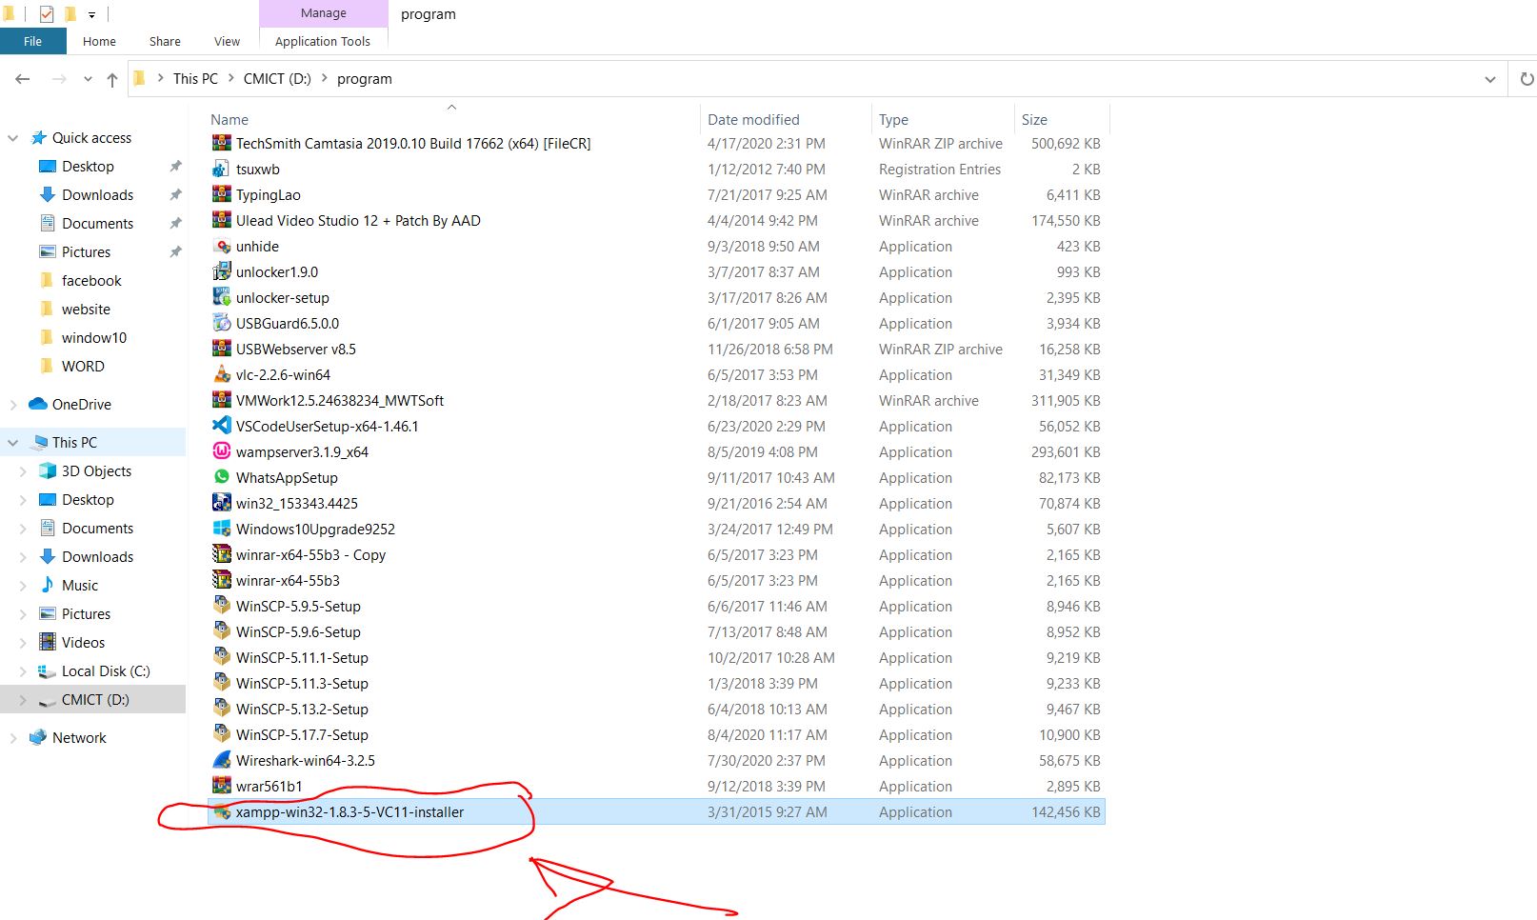Open the window10 folder in Quick access
1537x920 pixels.
pos(94,337)
